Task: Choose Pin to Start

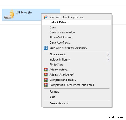Action: tap(77, 65)
